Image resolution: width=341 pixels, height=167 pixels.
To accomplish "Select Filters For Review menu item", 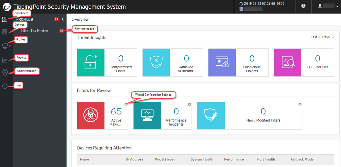I will pyautogui.click(x=35, y=30).
